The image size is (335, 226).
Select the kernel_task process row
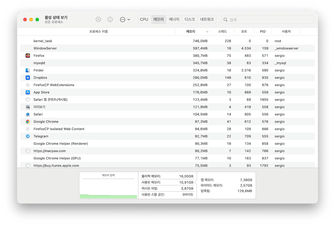click(167, 41)
